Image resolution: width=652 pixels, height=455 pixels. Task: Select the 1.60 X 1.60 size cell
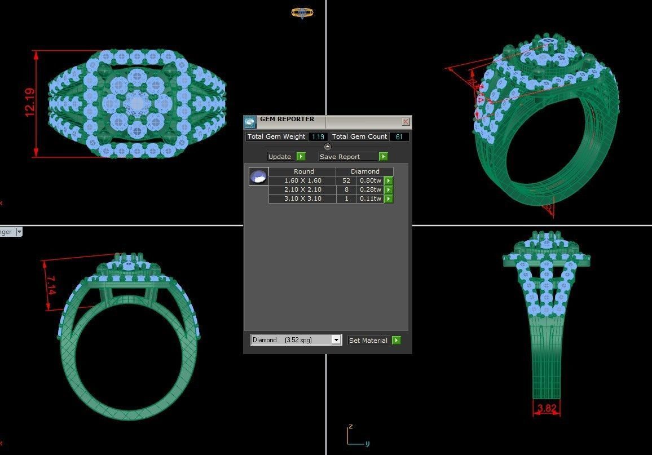(302, 181)
